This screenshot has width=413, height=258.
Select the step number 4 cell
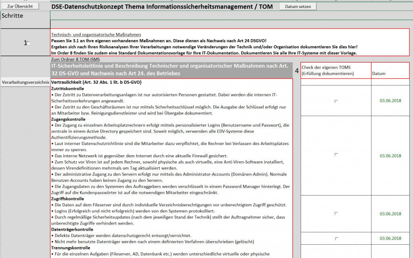297,71
